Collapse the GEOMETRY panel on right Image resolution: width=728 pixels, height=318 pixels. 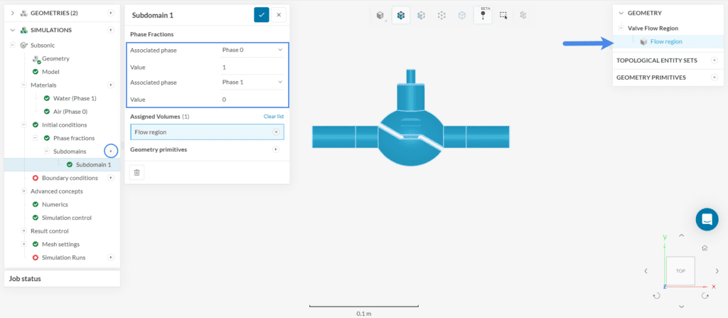(x=621, y=13)
